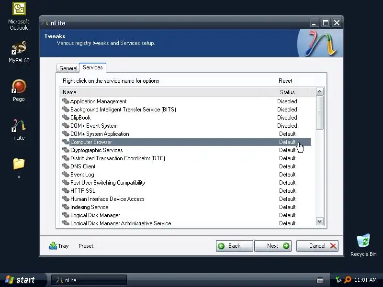The width and height of the screenshot is (383, 287).
Task: Select the Recycle Bin desktop icon
Action: pos(363,245)
